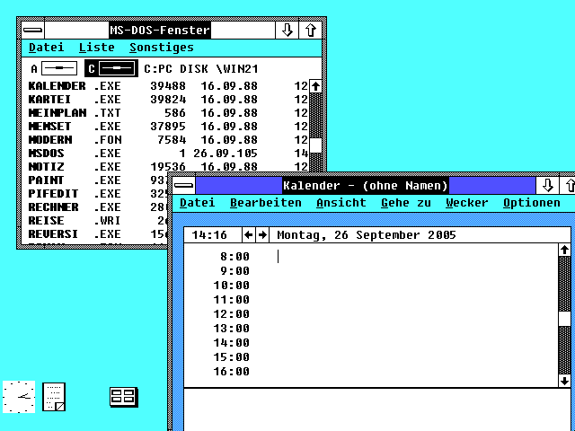Open Sonstiges menu in MS-DOS-Fenster
Image resolution: width=575 pixels, height=431 pixels.
(x=162, y=48)
